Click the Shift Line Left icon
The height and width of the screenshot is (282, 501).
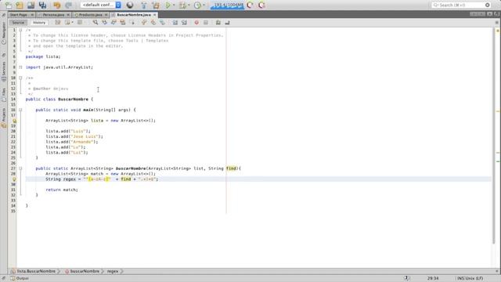tap(175, 23)
